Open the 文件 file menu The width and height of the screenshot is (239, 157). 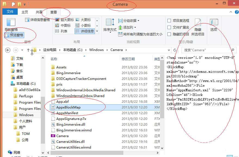pyautogui.click(x=10, y=12)
